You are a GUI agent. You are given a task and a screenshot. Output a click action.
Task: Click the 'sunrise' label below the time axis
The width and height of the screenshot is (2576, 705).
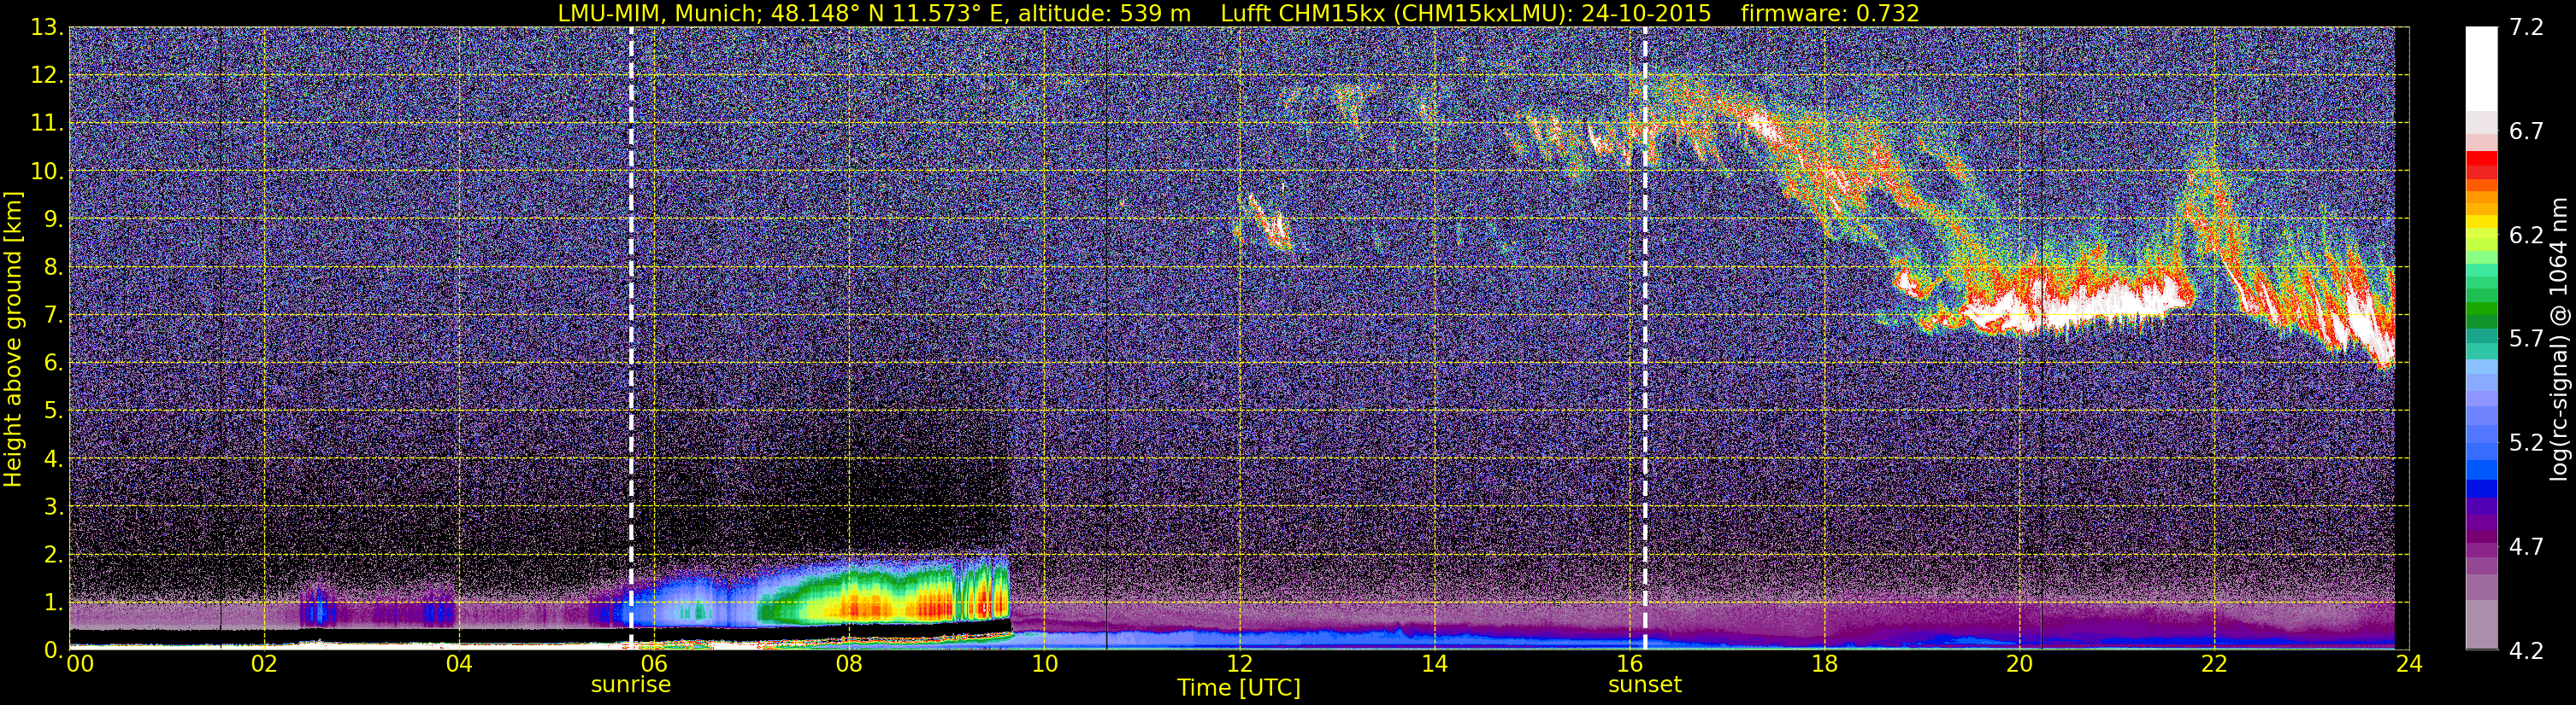click(x=631, y=685)
